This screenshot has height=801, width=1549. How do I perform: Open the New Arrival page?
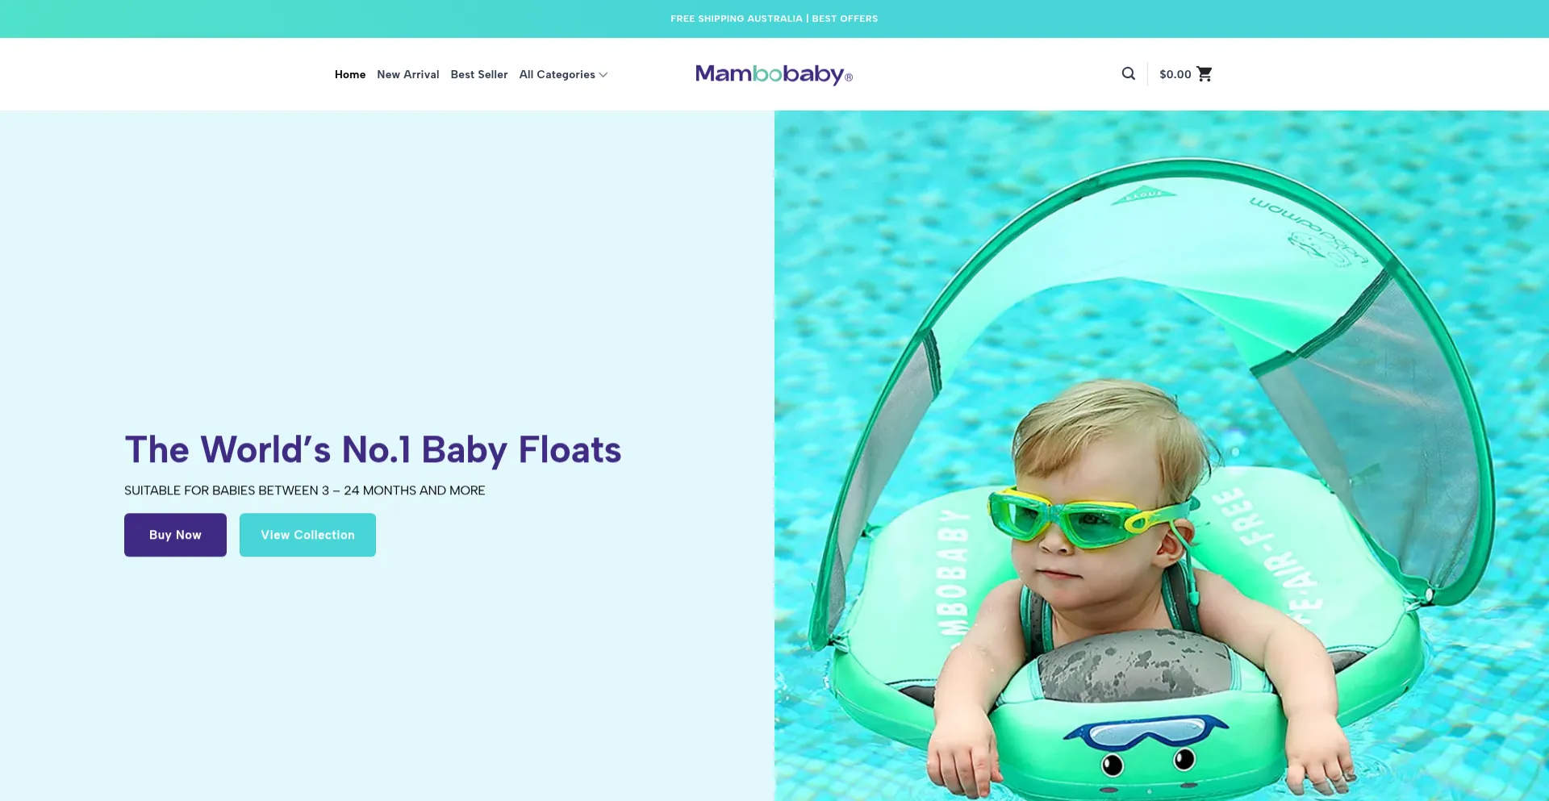408,74
